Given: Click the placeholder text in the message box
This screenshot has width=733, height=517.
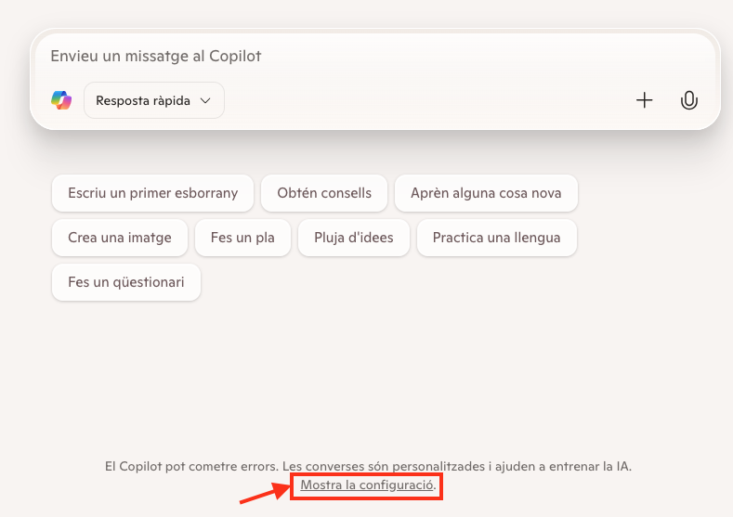Looking at the screenshot, I should tap(156, 56).
